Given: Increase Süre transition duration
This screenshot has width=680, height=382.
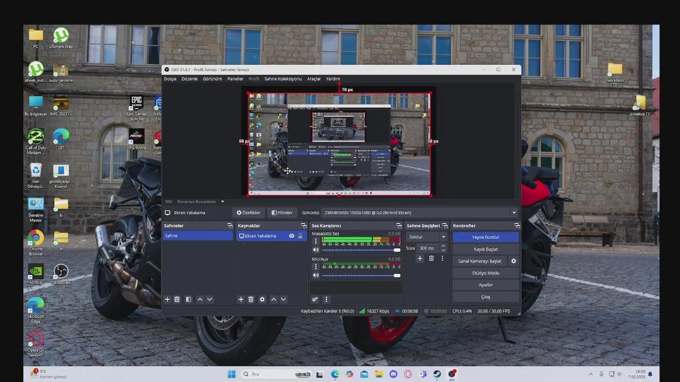Looking at the screenshot, I should [444, 246].
